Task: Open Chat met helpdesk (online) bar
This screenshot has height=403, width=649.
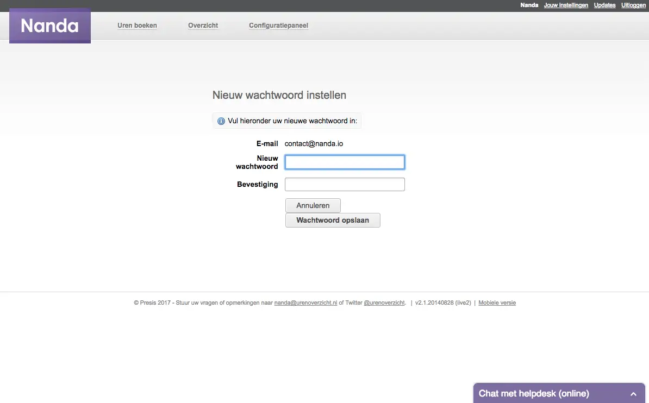Action: coord(559,393)
